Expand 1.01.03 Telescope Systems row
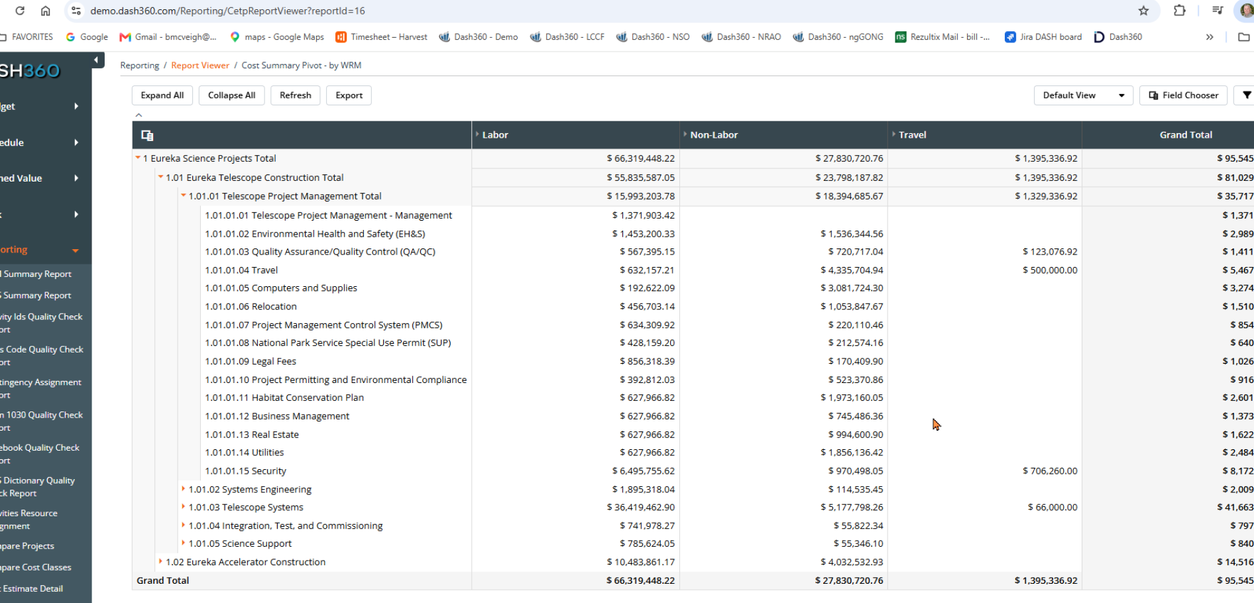This screenshot has height=603, width=1254. point(184,507)
